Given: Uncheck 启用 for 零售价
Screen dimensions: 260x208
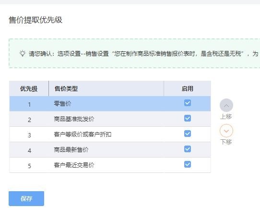Looking at the screenshot, I should (188, 103).
